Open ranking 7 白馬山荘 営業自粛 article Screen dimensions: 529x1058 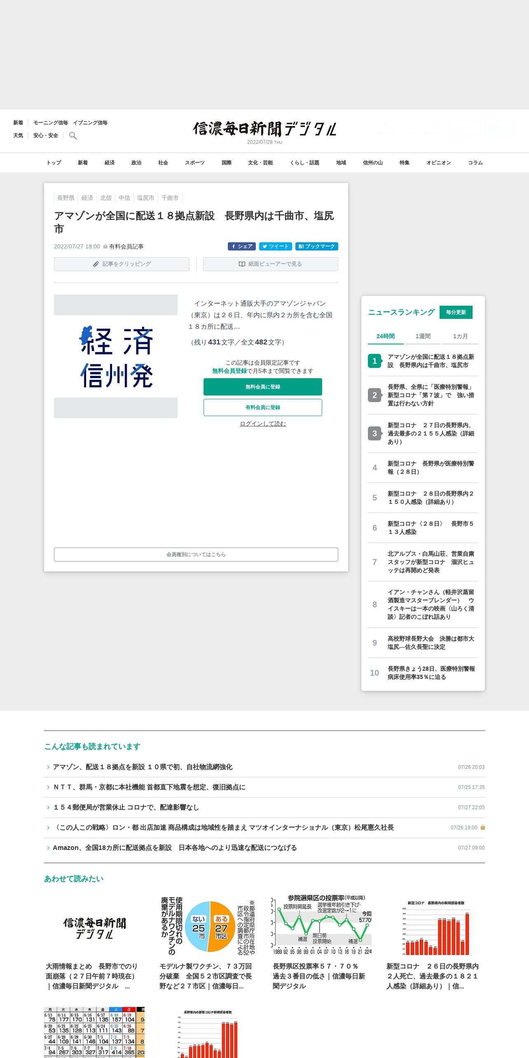click(423, 562)
